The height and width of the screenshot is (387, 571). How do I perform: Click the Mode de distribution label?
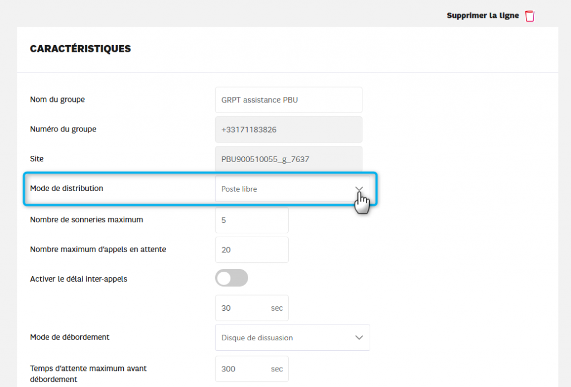(67, 188)
